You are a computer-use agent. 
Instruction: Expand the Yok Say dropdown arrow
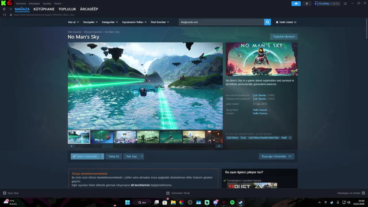point(142,156)
